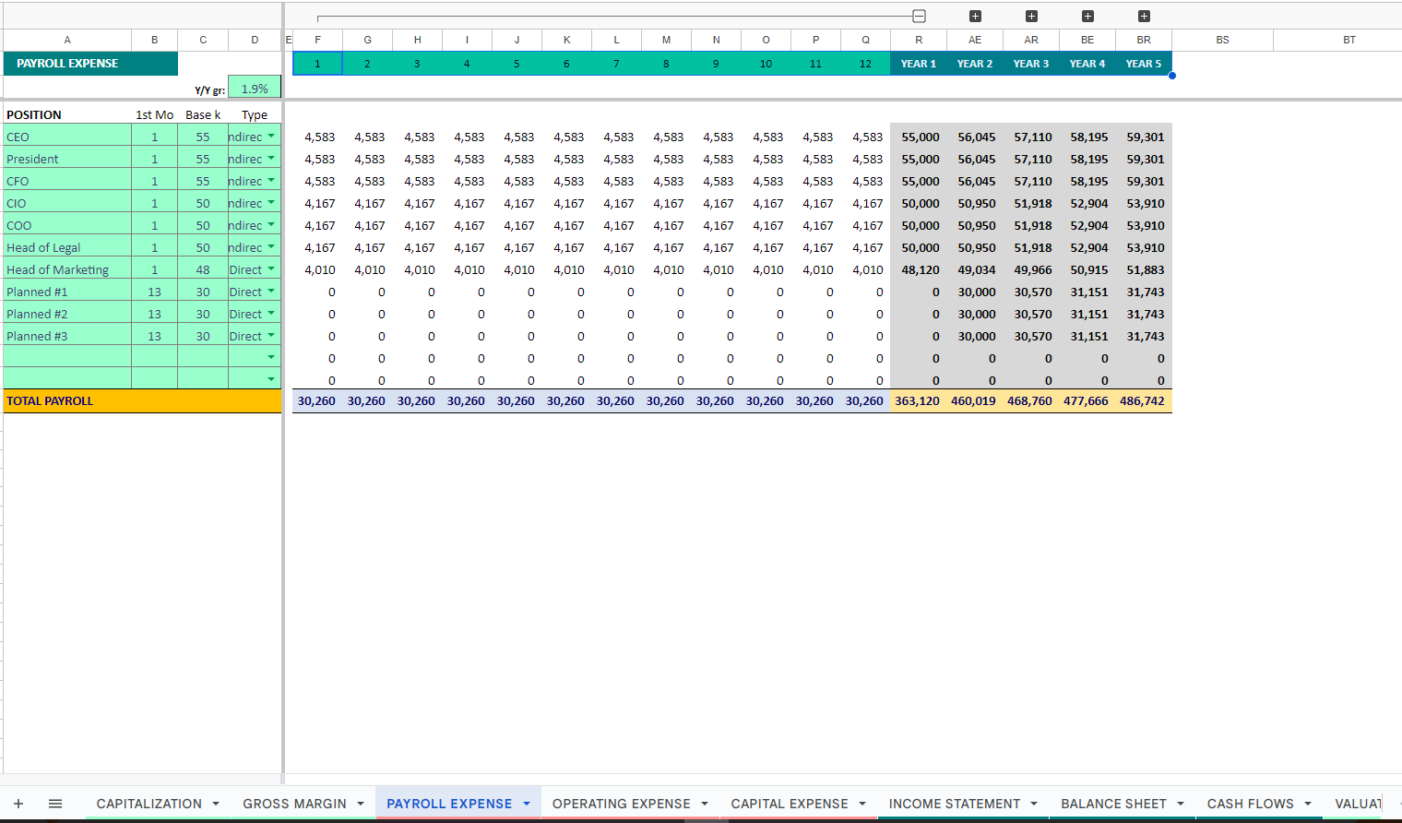Switch to the INCOME STATEMENT tab
Screen dimensions: 1402x823
[x=954, y=804]
